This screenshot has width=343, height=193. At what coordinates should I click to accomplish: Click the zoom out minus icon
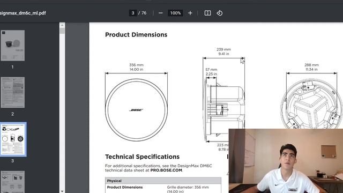click(161, 13)
